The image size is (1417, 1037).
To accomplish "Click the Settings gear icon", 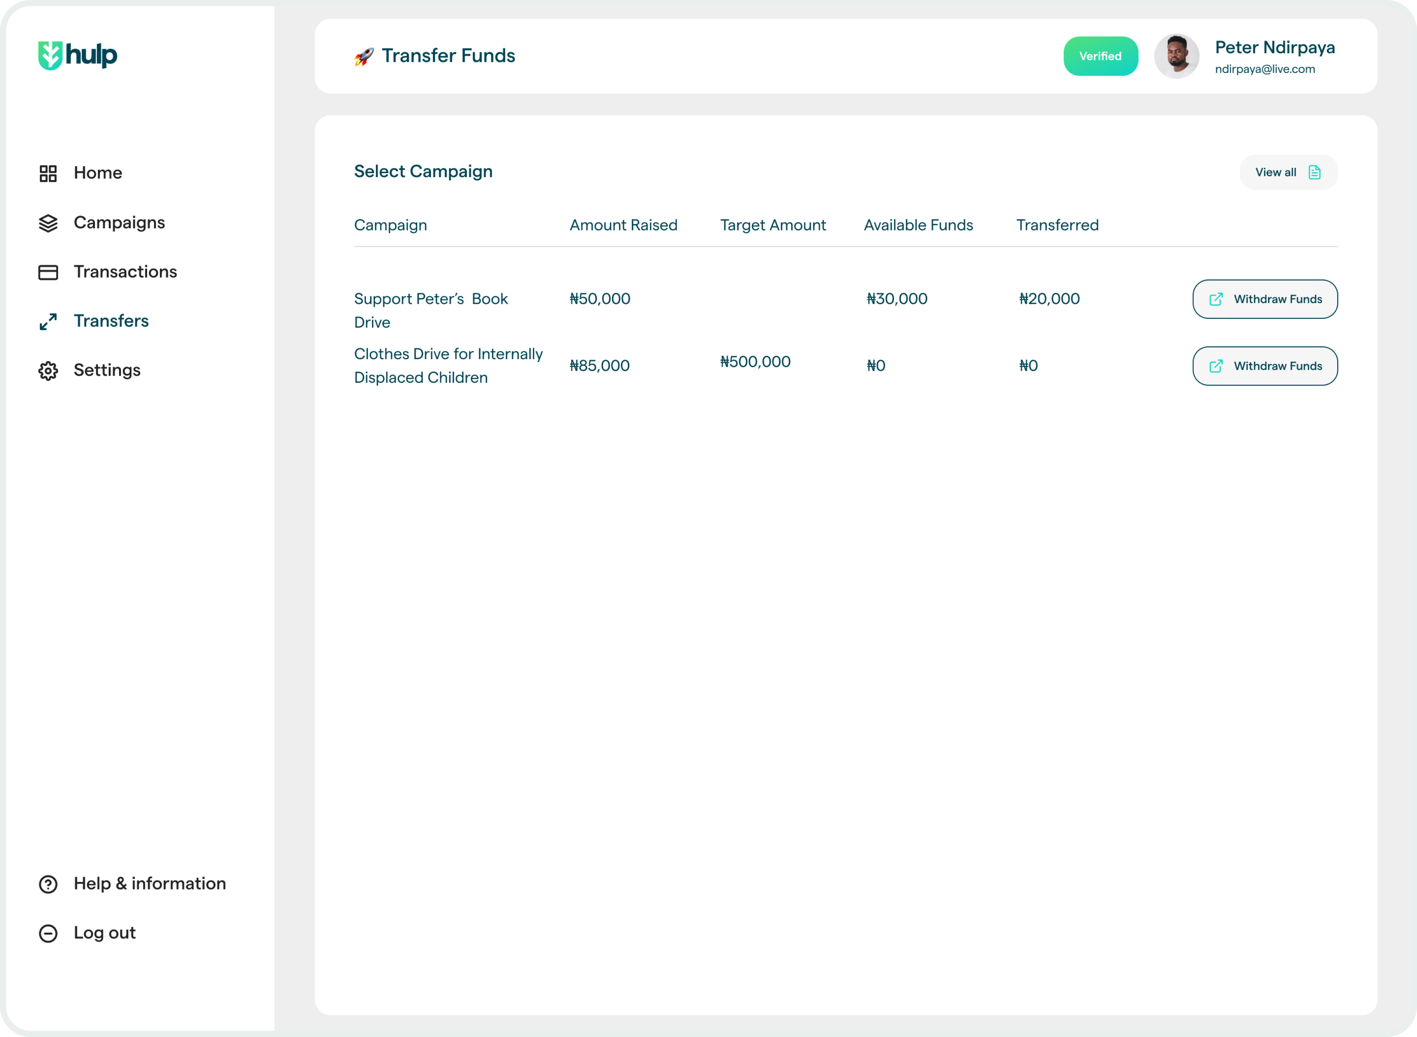I will (x=48, y=371).
